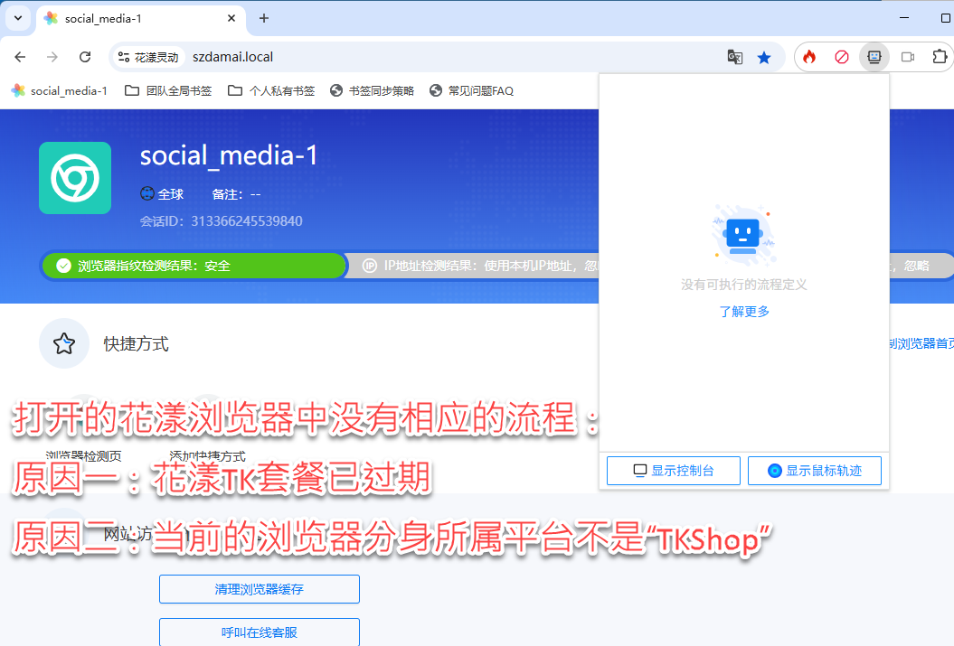Open the tab search dropdown arrow
Screen dimensions: 954x646
click(18, 18)
